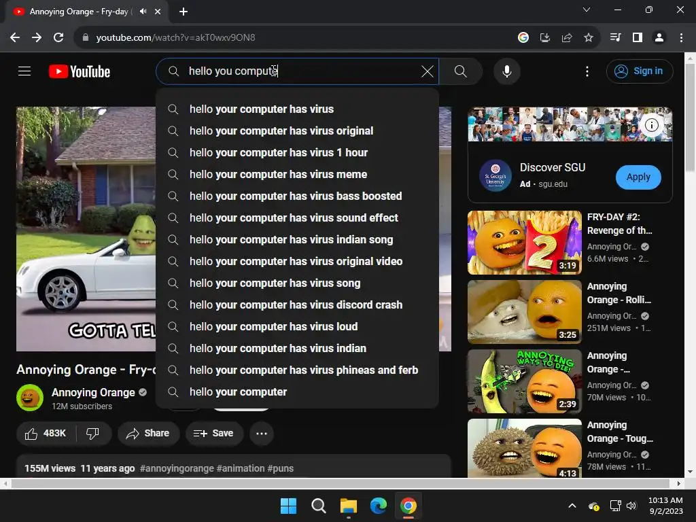
Task: Open Annoying Orange channel avatar
Action: pos(30,398)
